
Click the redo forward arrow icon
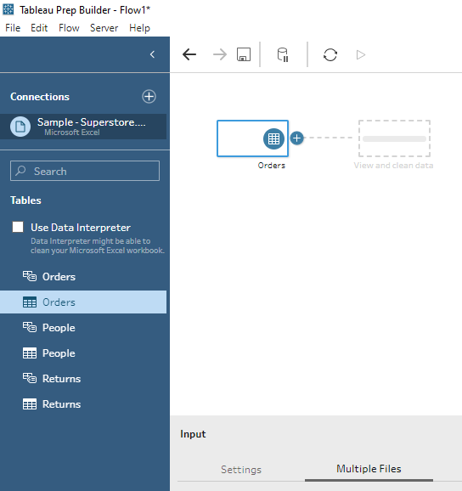click(220, 54)
